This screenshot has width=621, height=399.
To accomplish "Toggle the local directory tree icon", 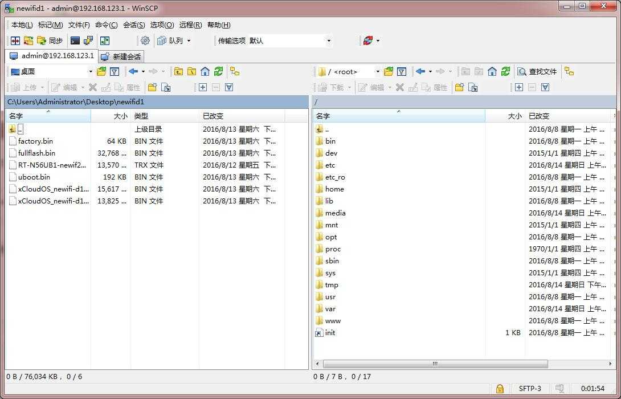I will click(x=235, y=72).
